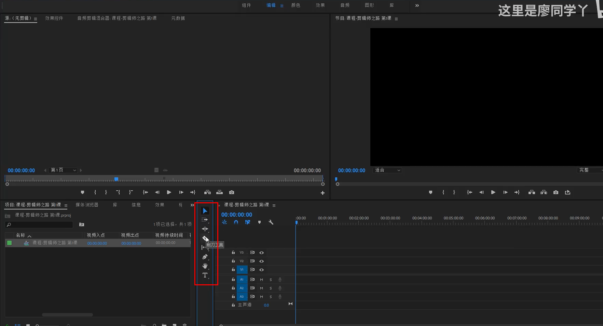
Task: Open the 信息 panel tab
Action: tap(136, 205)
